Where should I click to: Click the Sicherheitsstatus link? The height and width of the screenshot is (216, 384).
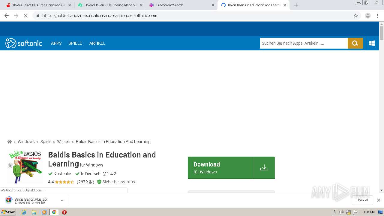(119, 182)
